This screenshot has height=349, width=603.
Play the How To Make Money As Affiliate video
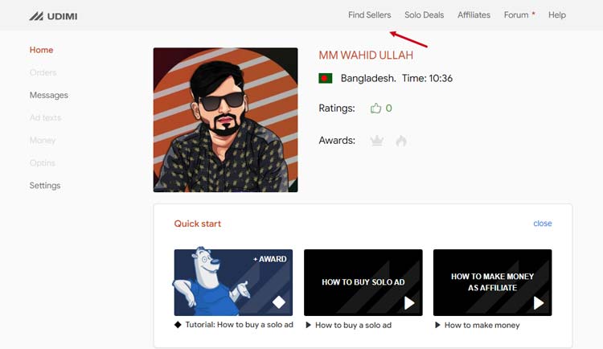(x=492, y=282)
